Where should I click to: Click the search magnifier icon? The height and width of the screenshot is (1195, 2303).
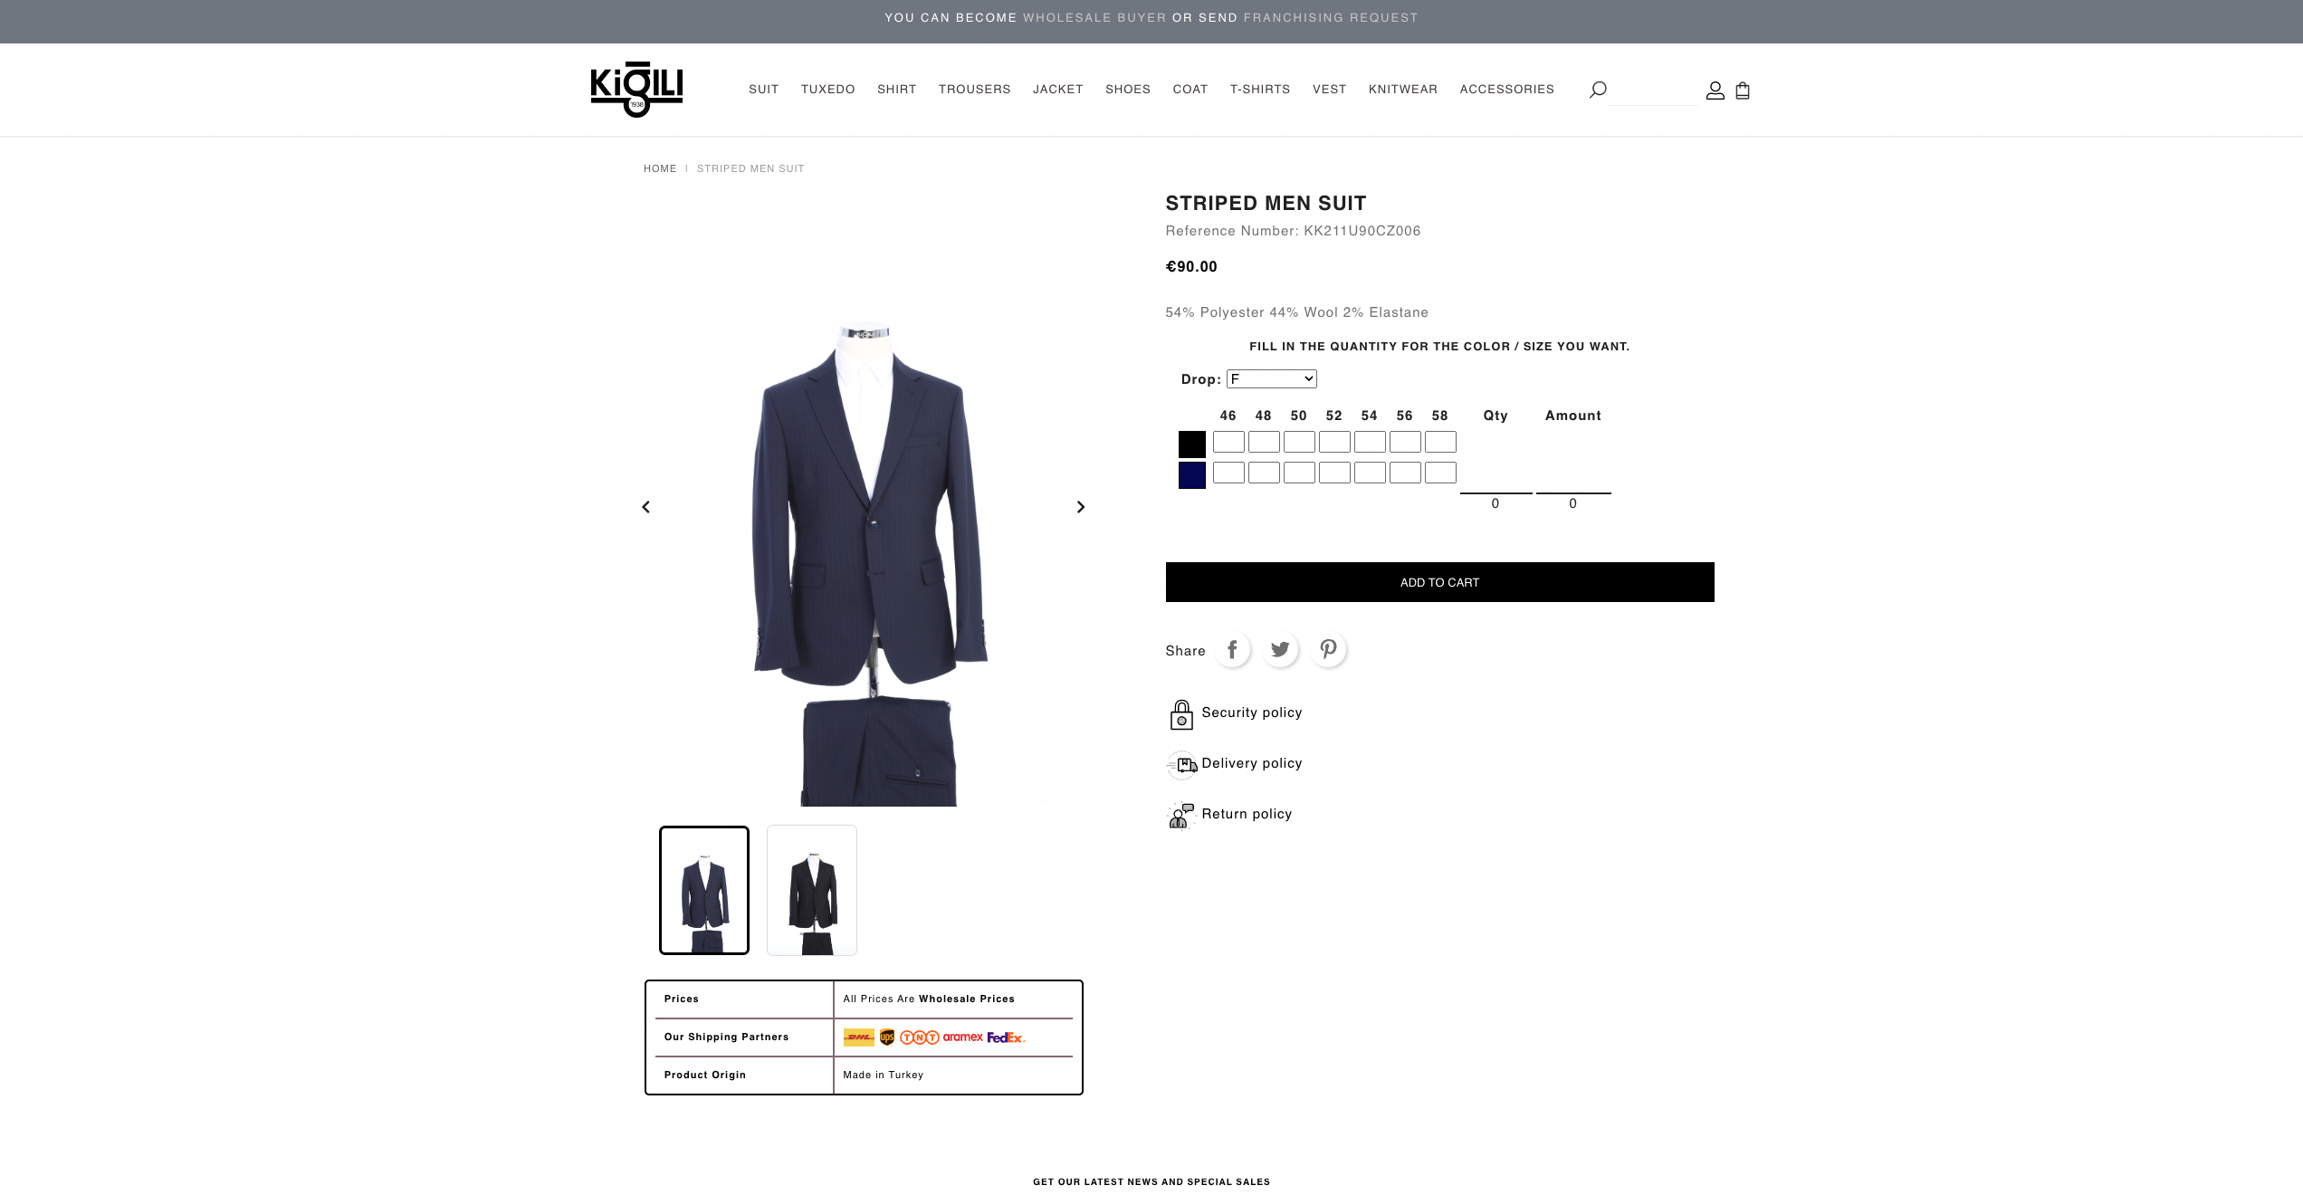point(1598,90)
